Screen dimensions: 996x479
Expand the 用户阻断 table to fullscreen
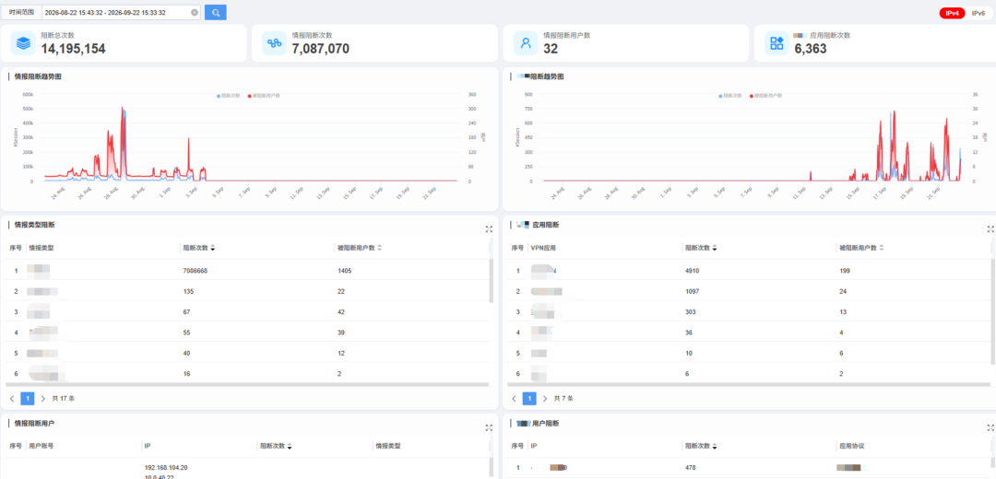pos(990,427)
